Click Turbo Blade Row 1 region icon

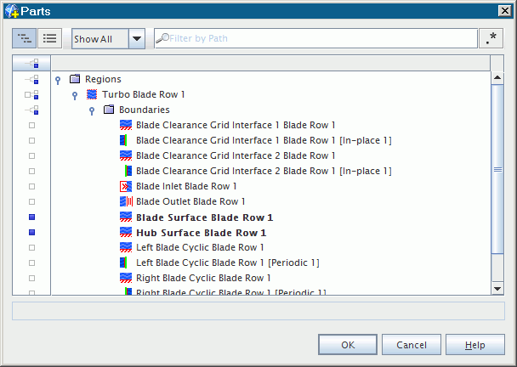pyautogui.click(x=92, y=94)
